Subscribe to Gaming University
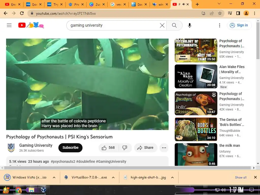The width and height of the screenshot is (260, 195). click(70, 148)
